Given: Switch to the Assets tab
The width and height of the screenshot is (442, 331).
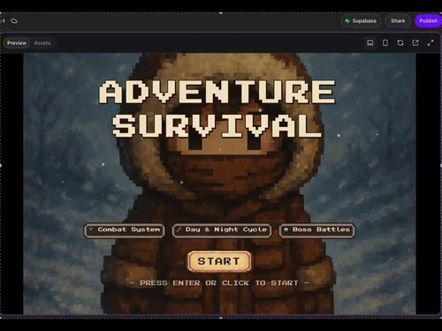Looking at the screenshot, I should tap(42, 43).
